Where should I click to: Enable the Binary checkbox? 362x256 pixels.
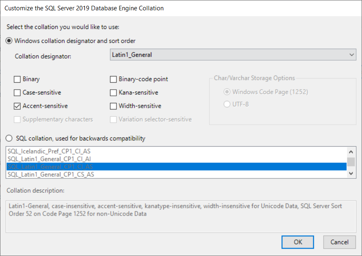(17, 79)
